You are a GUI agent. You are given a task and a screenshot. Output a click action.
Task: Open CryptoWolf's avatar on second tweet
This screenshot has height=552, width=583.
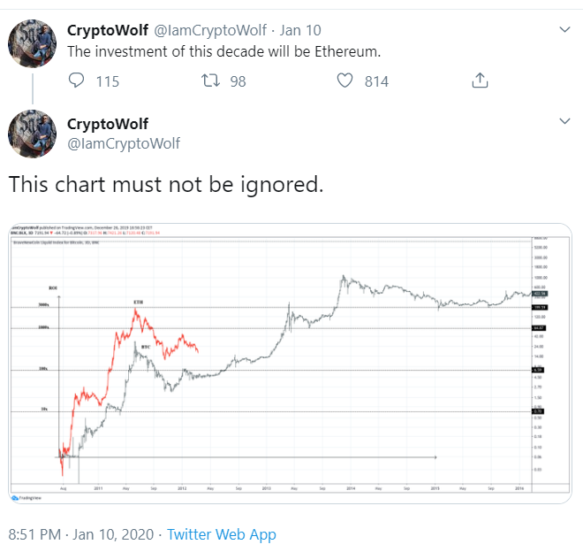coord(33,134)
